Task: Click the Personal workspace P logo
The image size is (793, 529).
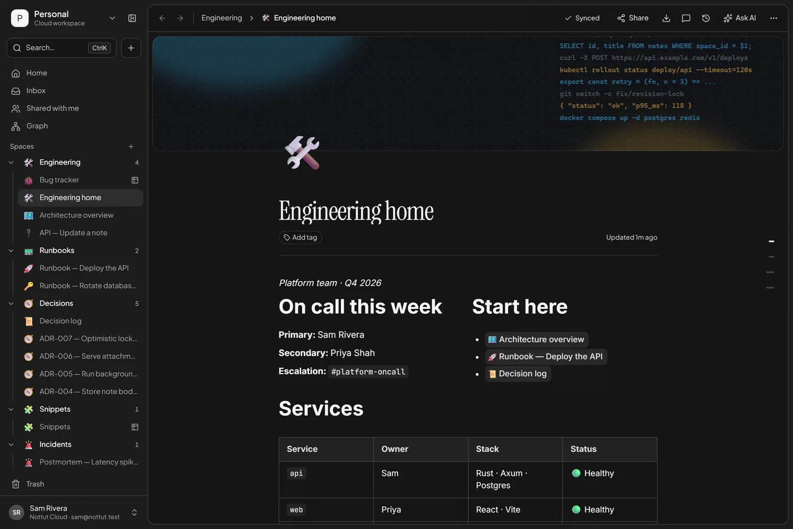Action: (19, 18)
